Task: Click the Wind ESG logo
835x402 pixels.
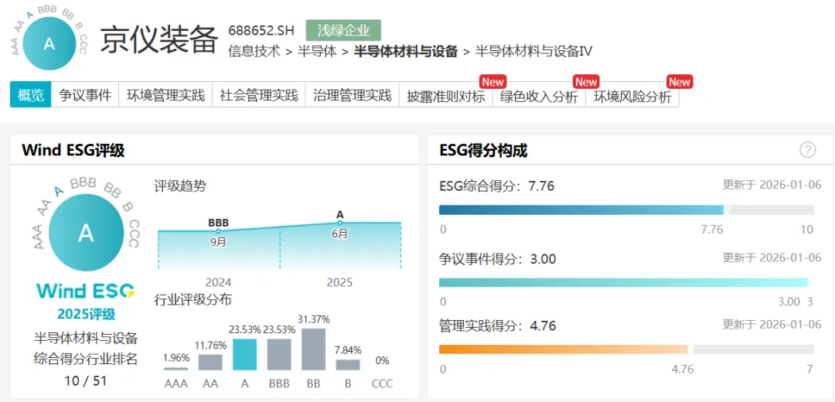Action: (86, 291)
